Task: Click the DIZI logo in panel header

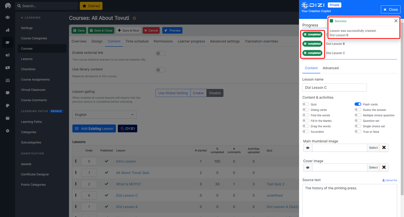Action: (x=313, y=5)
